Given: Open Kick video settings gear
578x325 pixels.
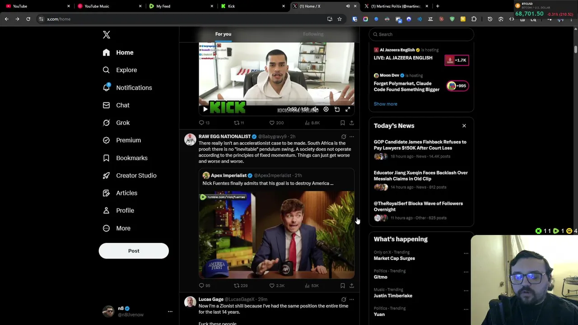Looking at the screenshot, I should click(x=326, y=109).
